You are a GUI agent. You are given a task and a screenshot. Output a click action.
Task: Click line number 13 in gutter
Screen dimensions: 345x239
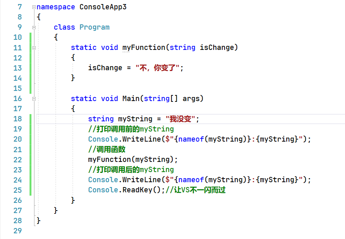point(17,68)
